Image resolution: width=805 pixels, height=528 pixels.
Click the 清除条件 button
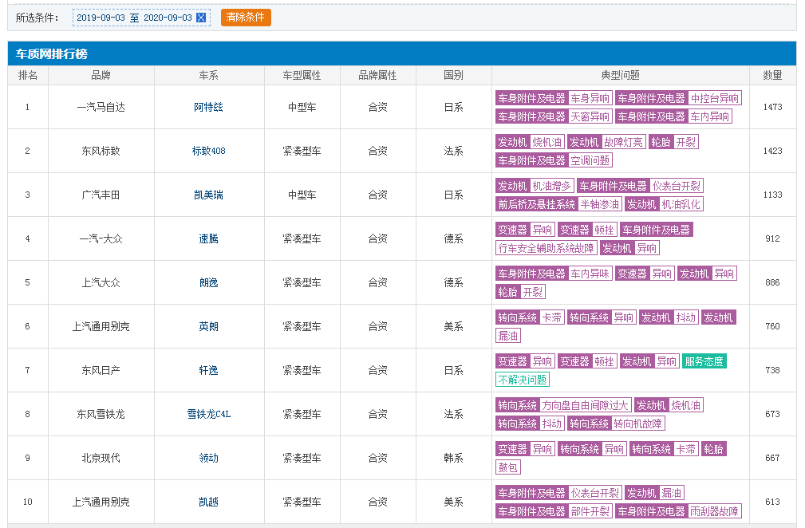[246, 18]
